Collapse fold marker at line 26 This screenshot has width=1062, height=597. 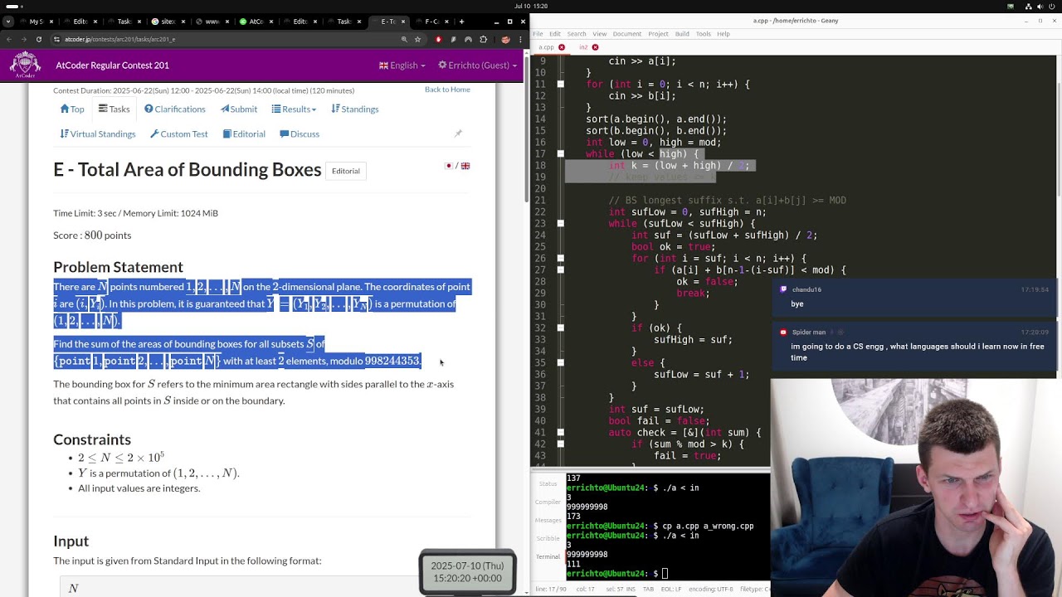coord(560,259)
